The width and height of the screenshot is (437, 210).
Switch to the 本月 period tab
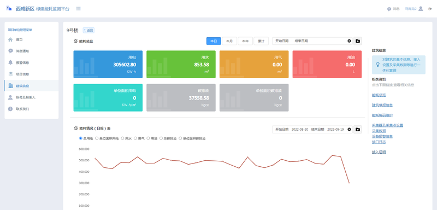[x=229, y=41]
